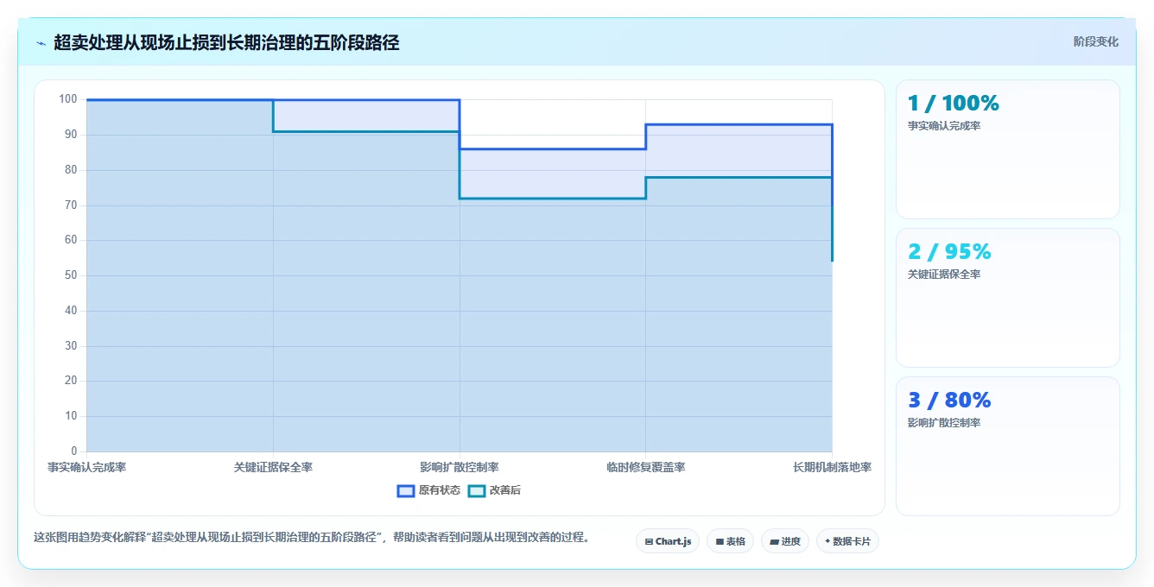Toggle the 原有状态 legend item
Screen dimensions: 1154x587
click(428, 490)
